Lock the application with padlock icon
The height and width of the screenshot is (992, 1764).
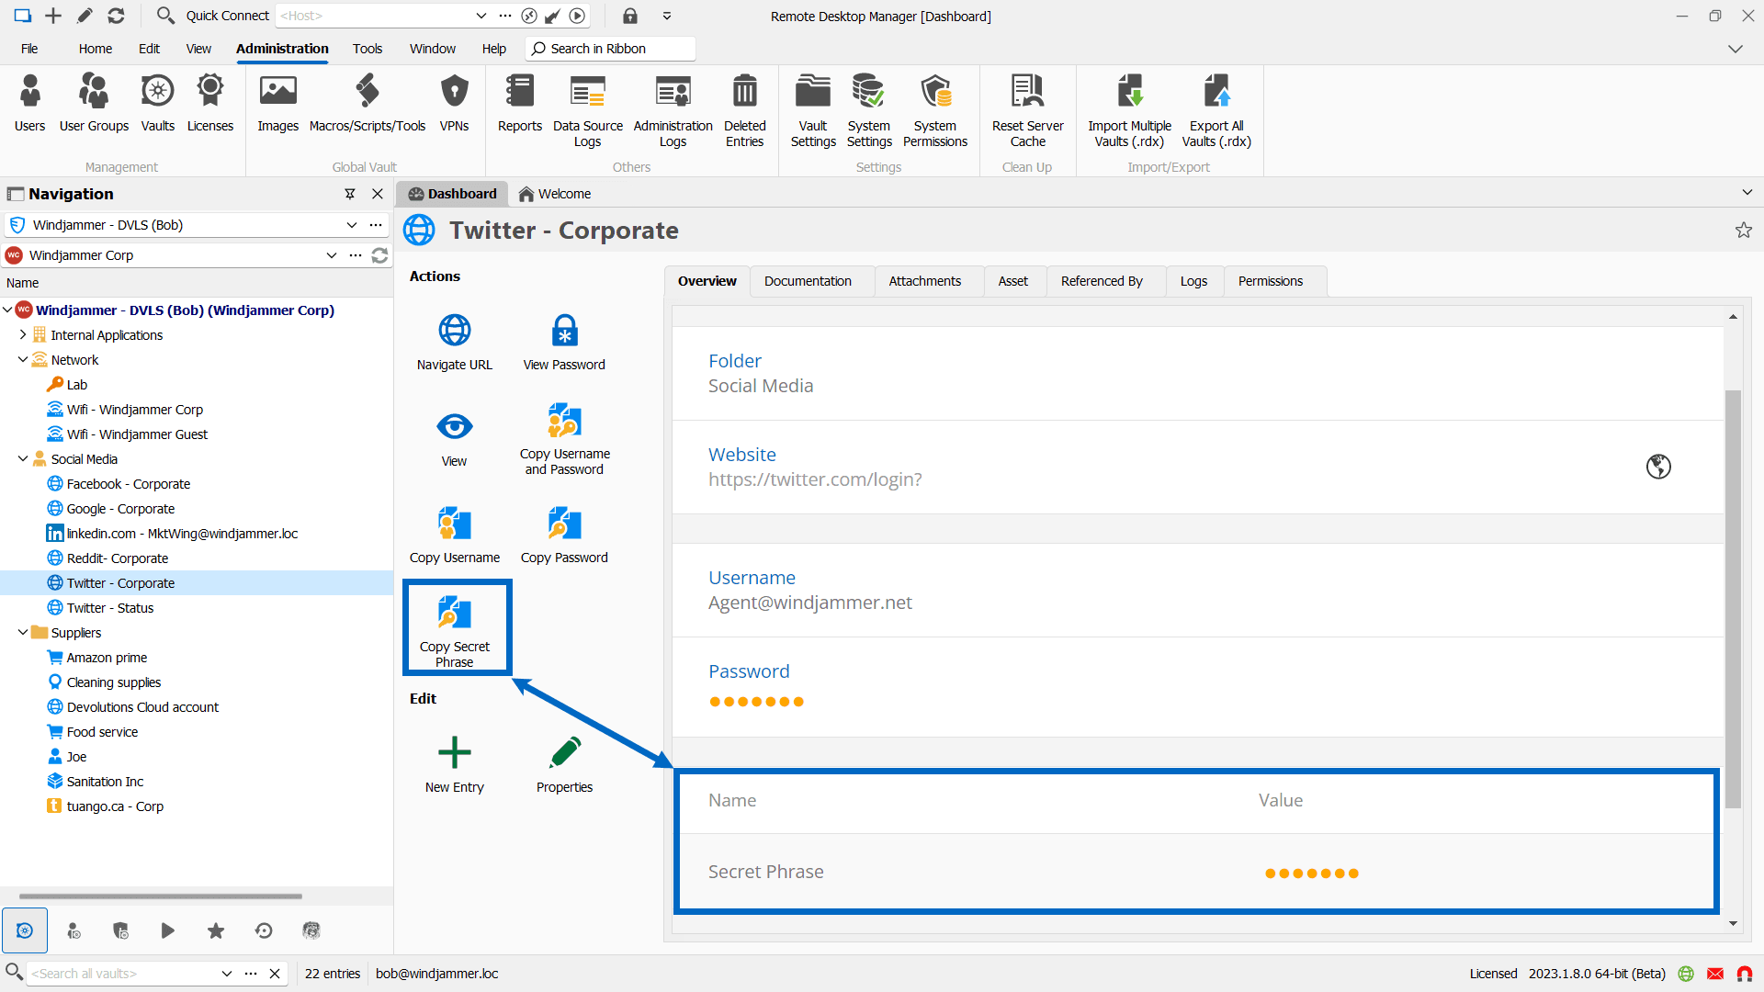pyautogui.click(x=630, y=16)
